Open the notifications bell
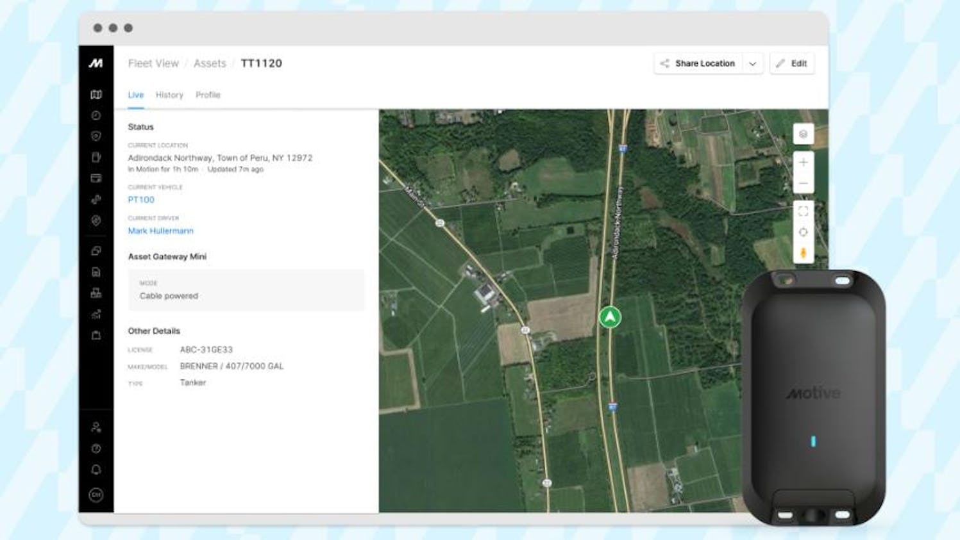 [96, 470]
